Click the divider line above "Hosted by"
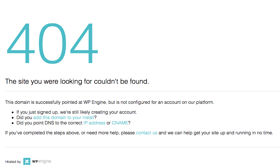This screenshot has height=166, width=280. (143, 147)
